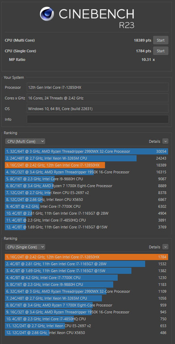This screenshot has width=175, height=344.
Task: Select i7-7700K multi core row scoring 6302
Action: click(87, 206)
